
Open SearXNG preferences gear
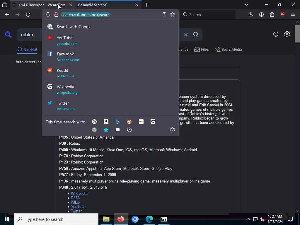[287, 34]
